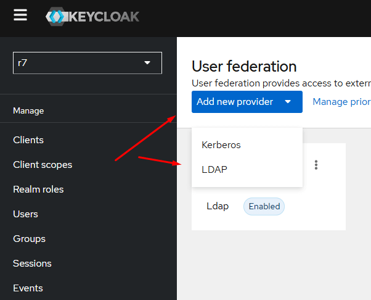371x300 pixels.
Task: Click the realm selector caret arrow
Action: click(147, 63)
